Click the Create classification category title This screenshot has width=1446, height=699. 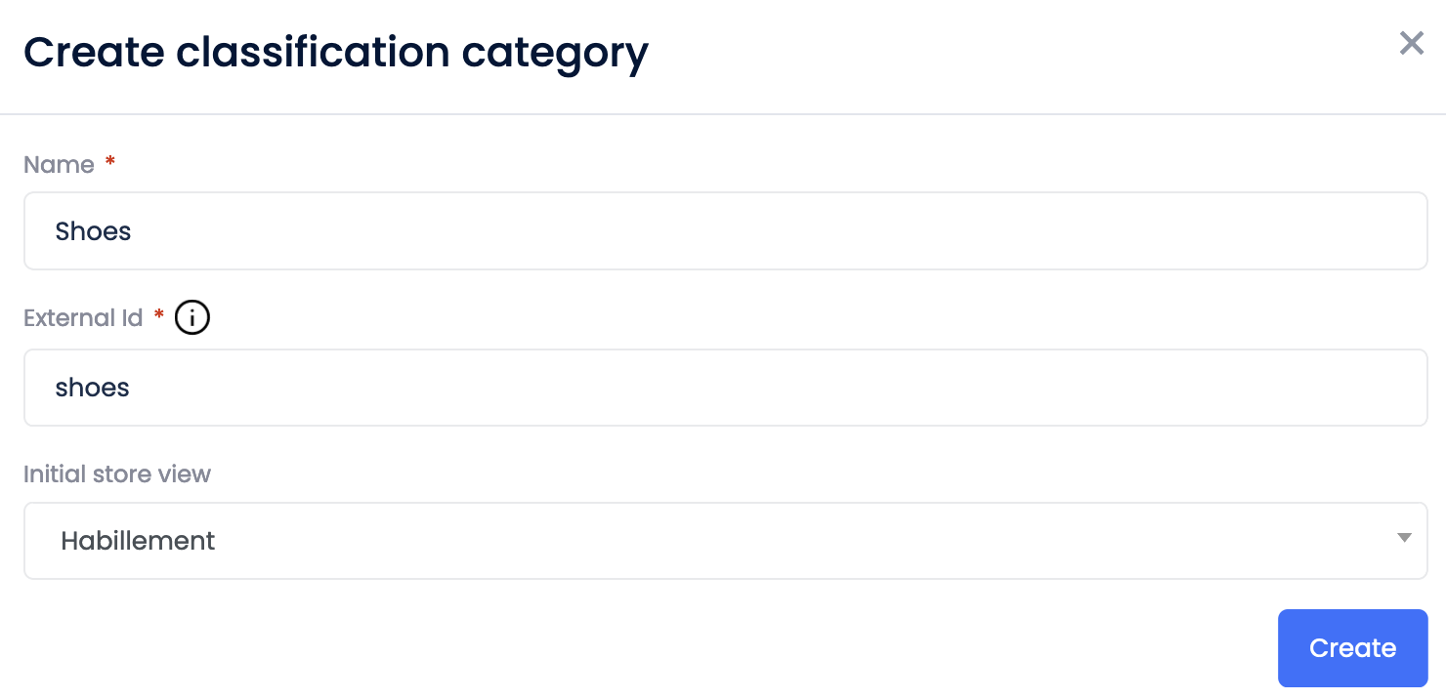point(336,53)
